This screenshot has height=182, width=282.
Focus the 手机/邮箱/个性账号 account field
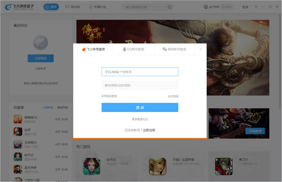pos(140,72)
